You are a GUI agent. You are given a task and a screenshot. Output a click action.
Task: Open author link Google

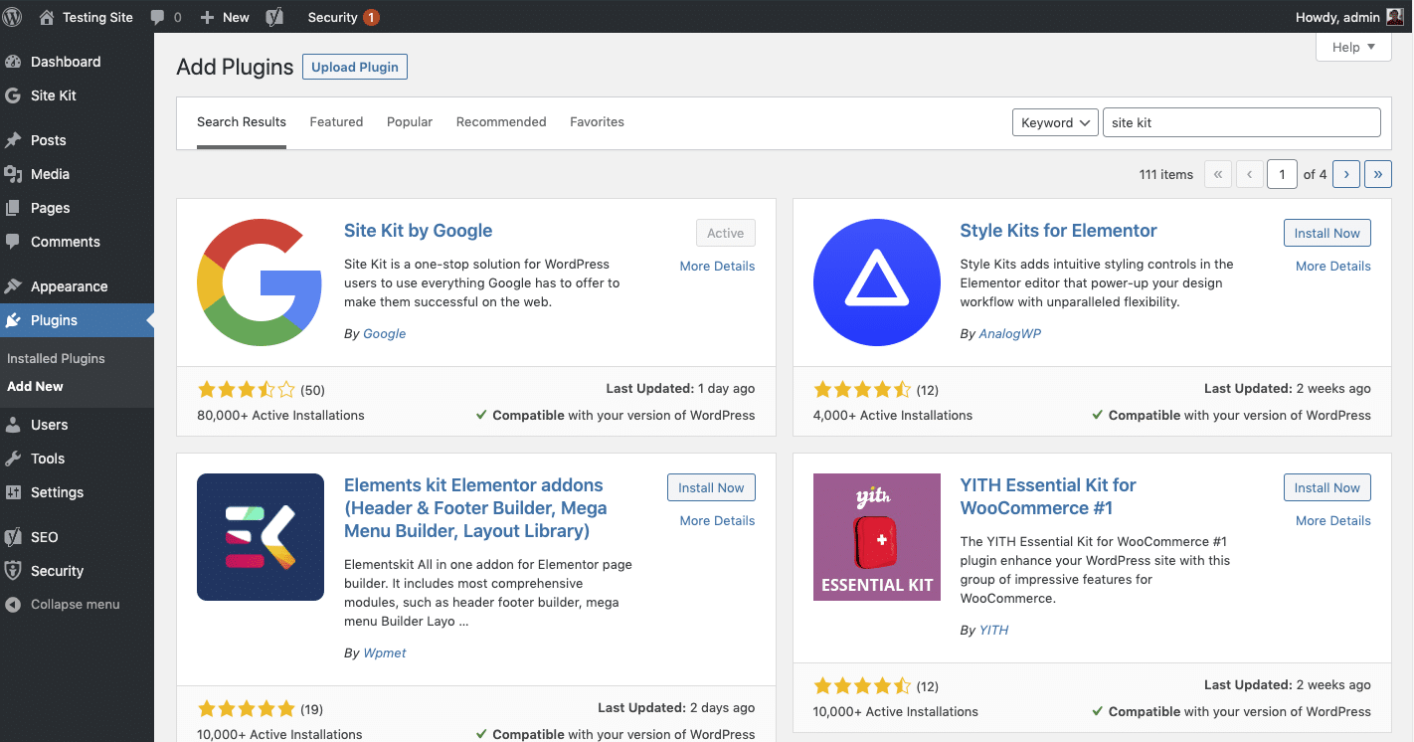pos(385,333)
